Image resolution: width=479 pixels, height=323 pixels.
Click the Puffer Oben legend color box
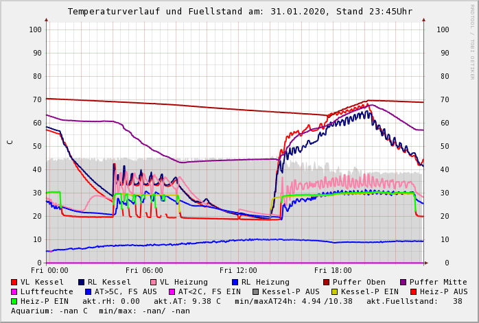click(327, 282)
